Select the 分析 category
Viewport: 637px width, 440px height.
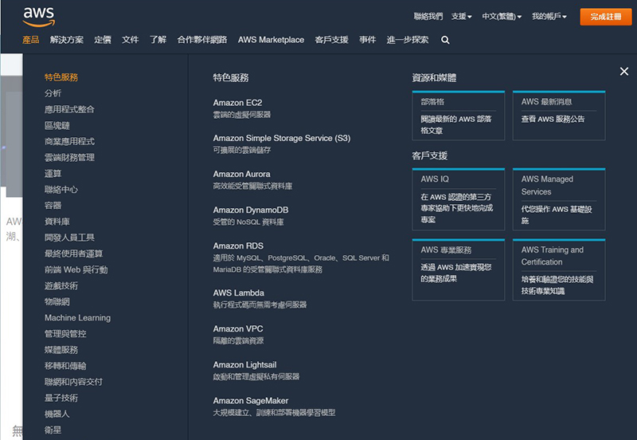pyautogui.click(x=53, y=93)
